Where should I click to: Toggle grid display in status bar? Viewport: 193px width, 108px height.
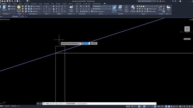(132, 106)
